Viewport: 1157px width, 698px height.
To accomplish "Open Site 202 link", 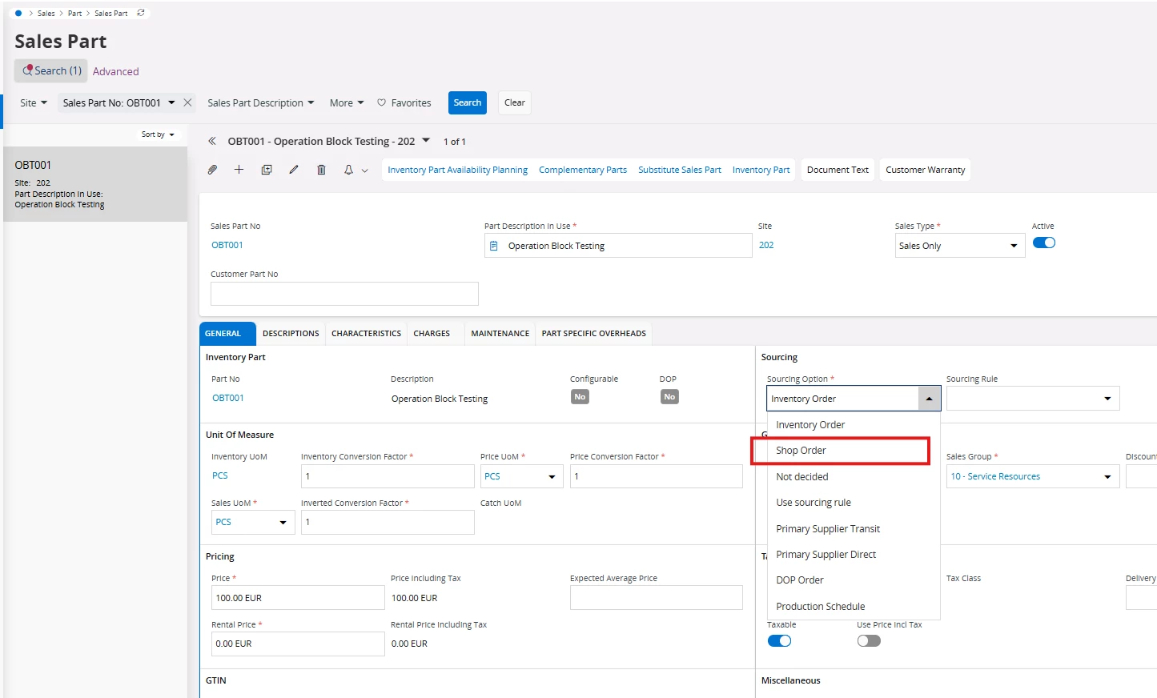I will click(766, 245).
